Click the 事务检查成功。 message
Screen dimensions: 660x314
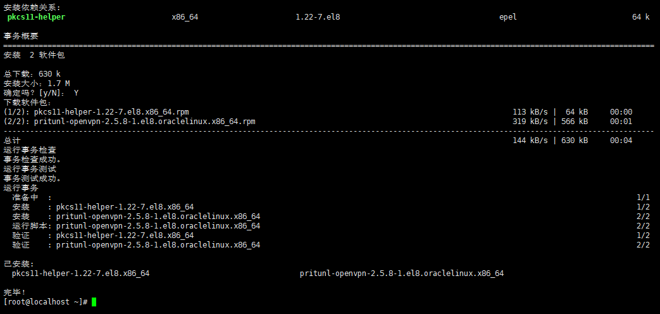point(32,160)
